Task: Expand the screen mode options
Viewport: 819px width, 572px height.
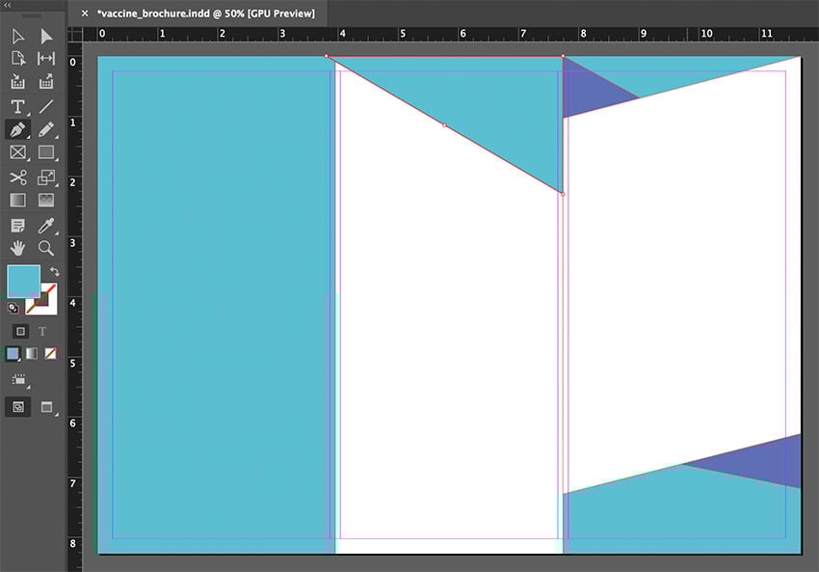Action: (45, 407)
